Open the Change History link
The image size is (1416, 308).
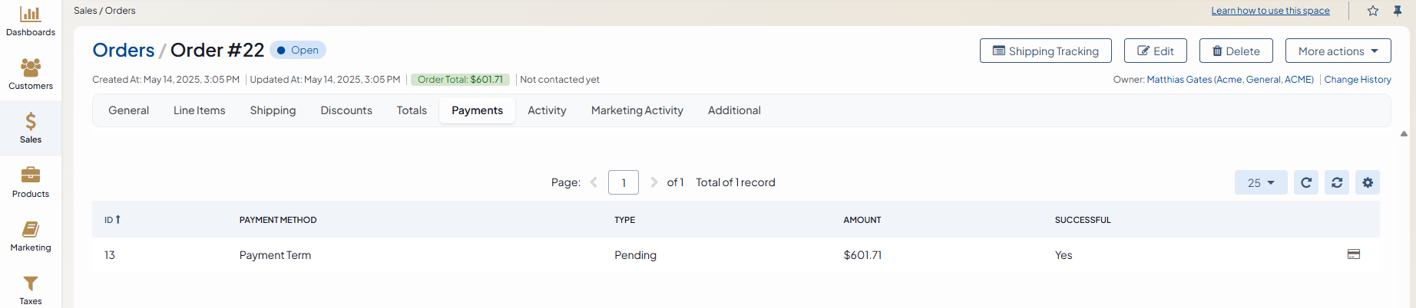(x=1357, y=80)
